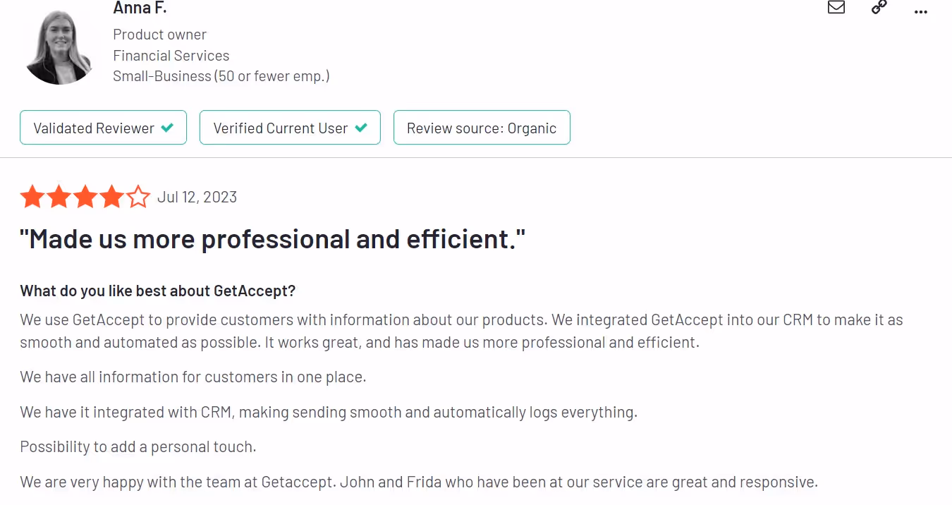Click the checkmark in Validated Reviewer badge
952x505 pixels.
point(168,128)
